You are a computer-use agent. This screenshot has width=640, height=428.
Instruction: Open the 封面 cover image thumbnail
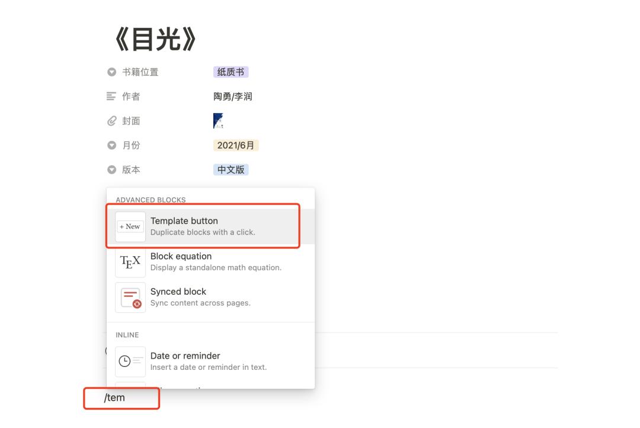pos(217,119)
